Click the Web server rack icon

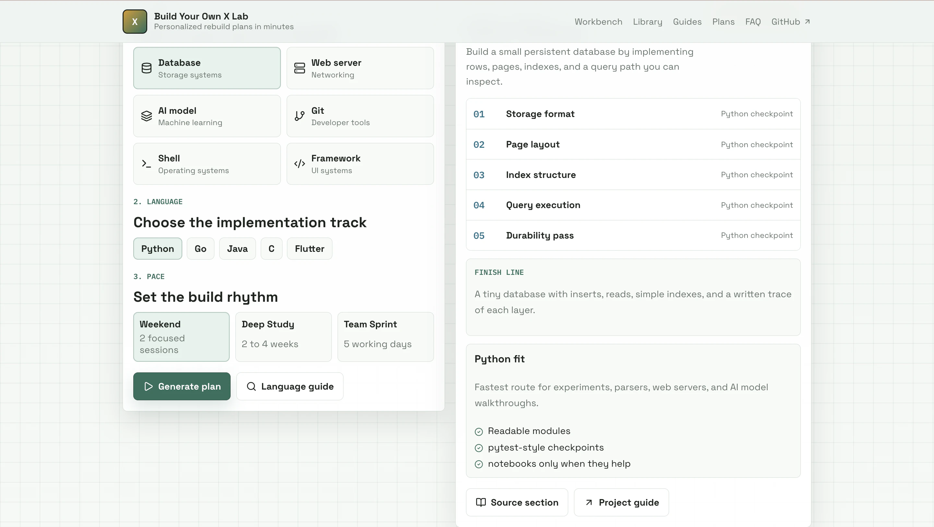pyautogui.click(x=299, y=68)
